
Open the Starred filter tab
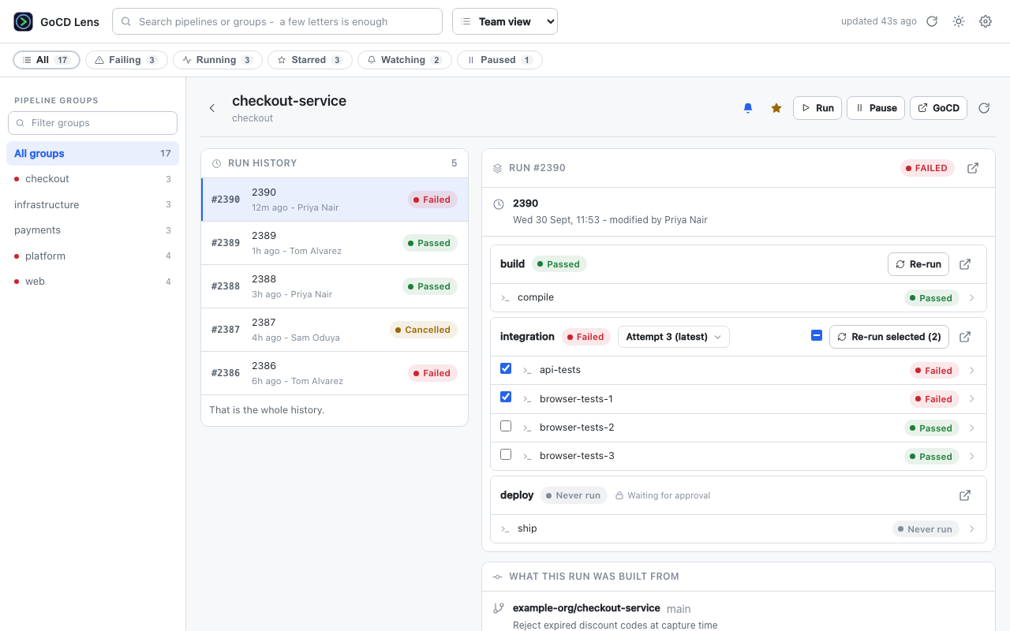(x=310, y=60)
